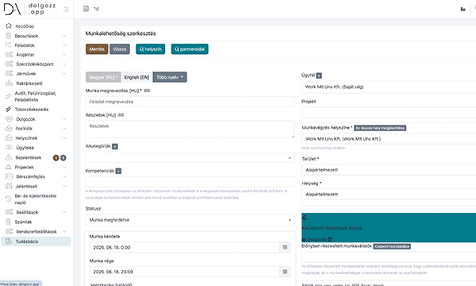Click the Projekt input field

pos(389,112)
